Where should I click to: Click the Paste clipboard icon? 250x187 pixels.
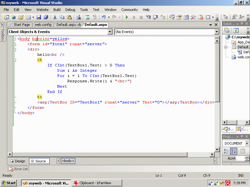(69, 17)
